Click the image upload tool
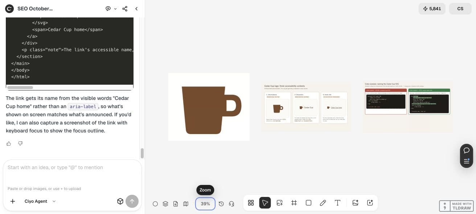The image size is (476, 214). click(x=279, y=203)
